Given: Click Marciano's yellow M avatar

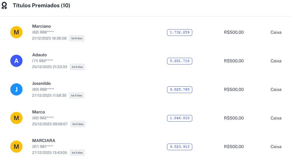Looking at the screenshot, I should tap(16, 32).
